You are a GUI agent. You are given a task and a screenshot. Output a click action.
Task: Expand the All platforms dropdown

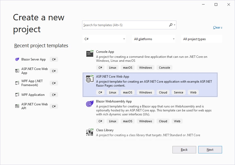tap(154, 39)
